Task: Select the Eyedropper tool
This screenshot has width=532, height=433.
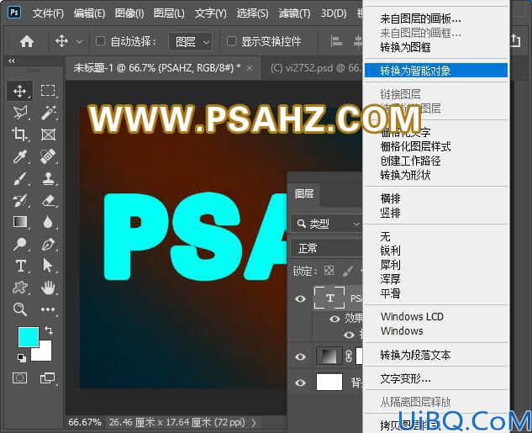Action: 19,156
